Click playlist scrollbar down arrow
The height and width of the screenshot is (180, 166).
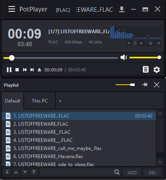[x=160, y=162]
